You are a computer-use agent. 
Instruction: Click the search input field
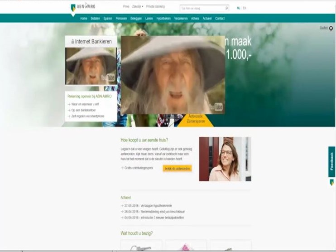[202, 8]
